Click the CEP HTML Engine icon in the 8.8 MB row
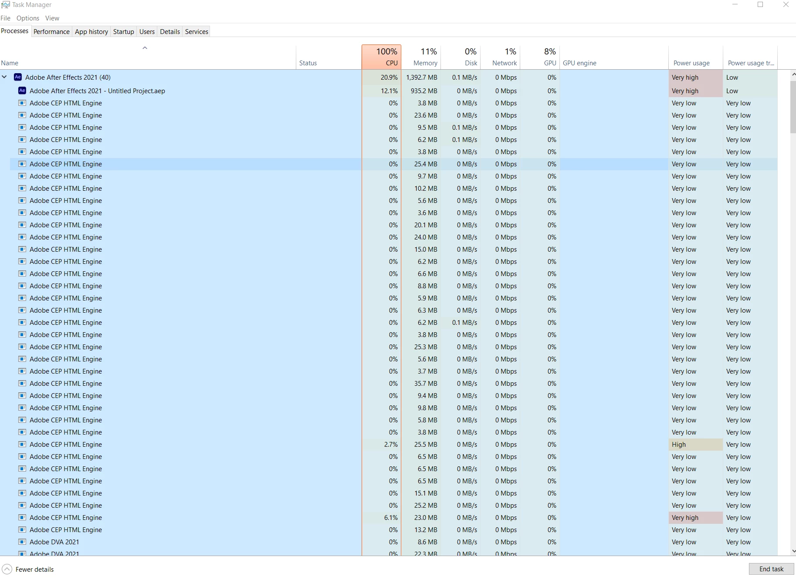796x580 pixels. [22, 286]
